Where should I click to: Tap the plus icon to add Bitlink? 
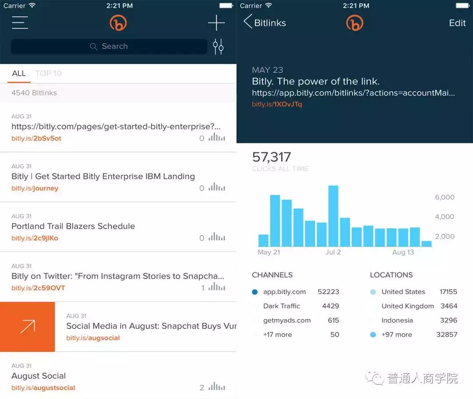point(216,23)
